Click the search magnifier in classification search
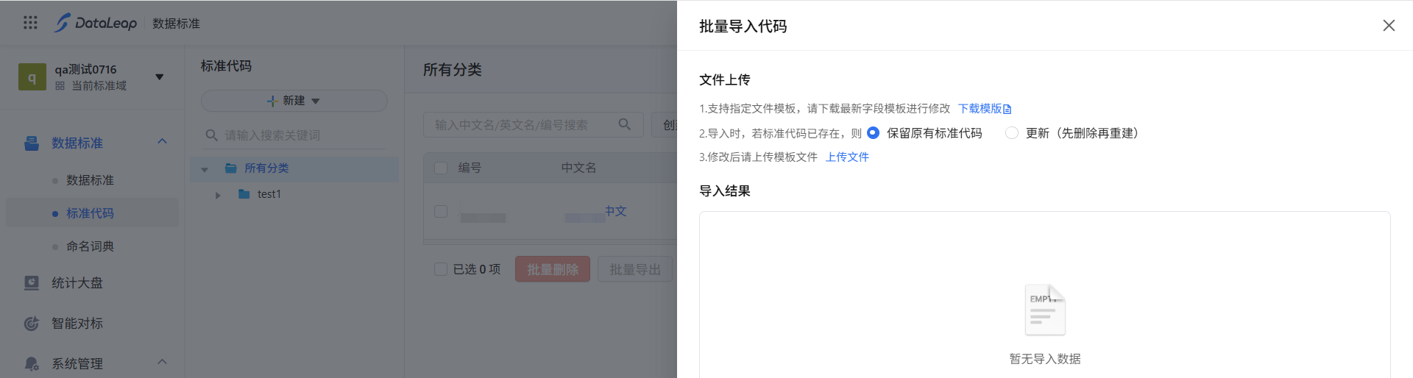The width and height of the screenshot is (1413, 378). click(624, 124)
